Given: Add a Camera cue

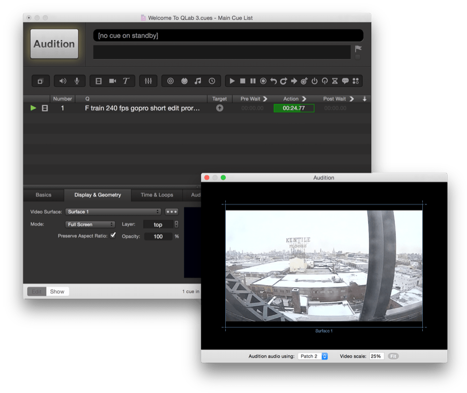Looking at the screenshot, I should pyautogui.click(x=112, y=81).
